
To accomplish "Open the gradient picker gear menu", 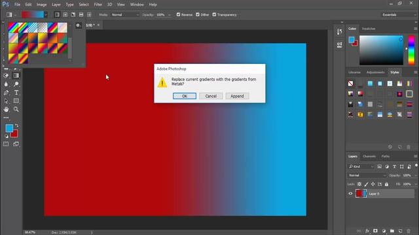I will (x=78, y=25).
